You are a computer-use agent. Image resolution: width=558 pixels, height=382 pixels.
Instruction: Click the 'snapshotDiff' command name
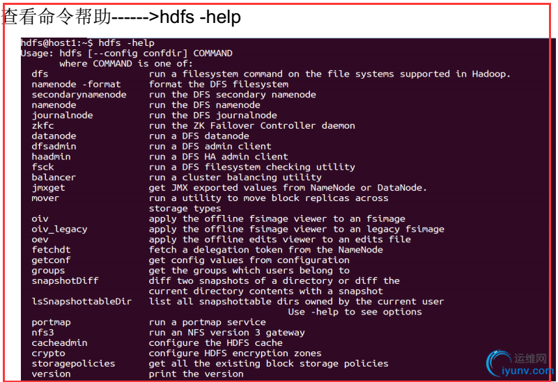click(65, 280)
